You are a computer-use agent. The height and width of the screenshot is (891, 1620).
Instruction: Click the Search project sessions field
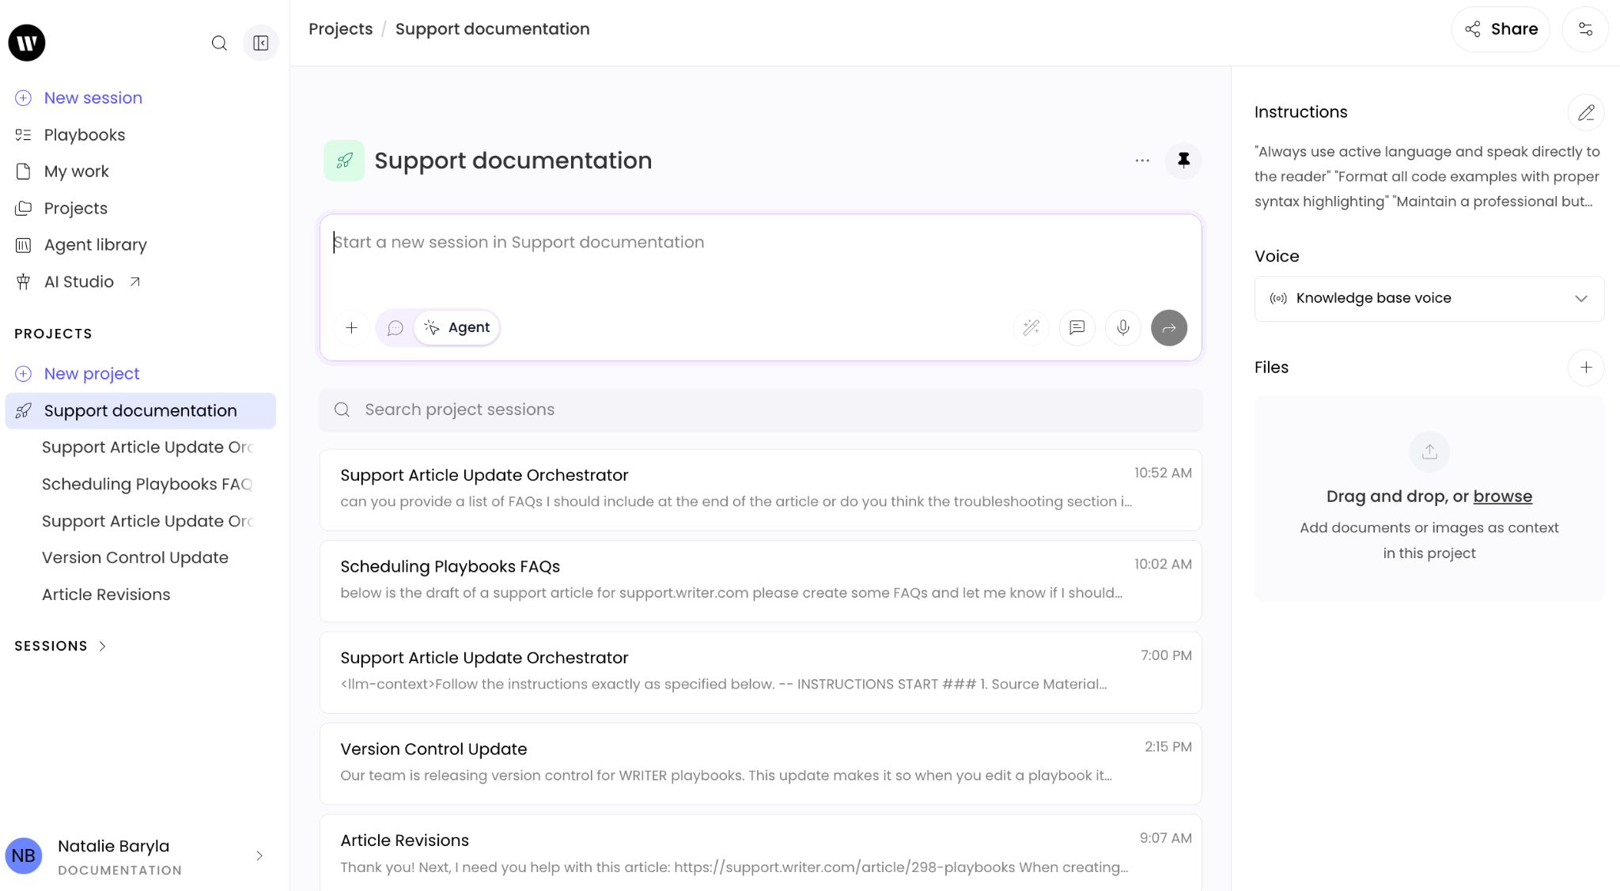(x=759, y=410)
